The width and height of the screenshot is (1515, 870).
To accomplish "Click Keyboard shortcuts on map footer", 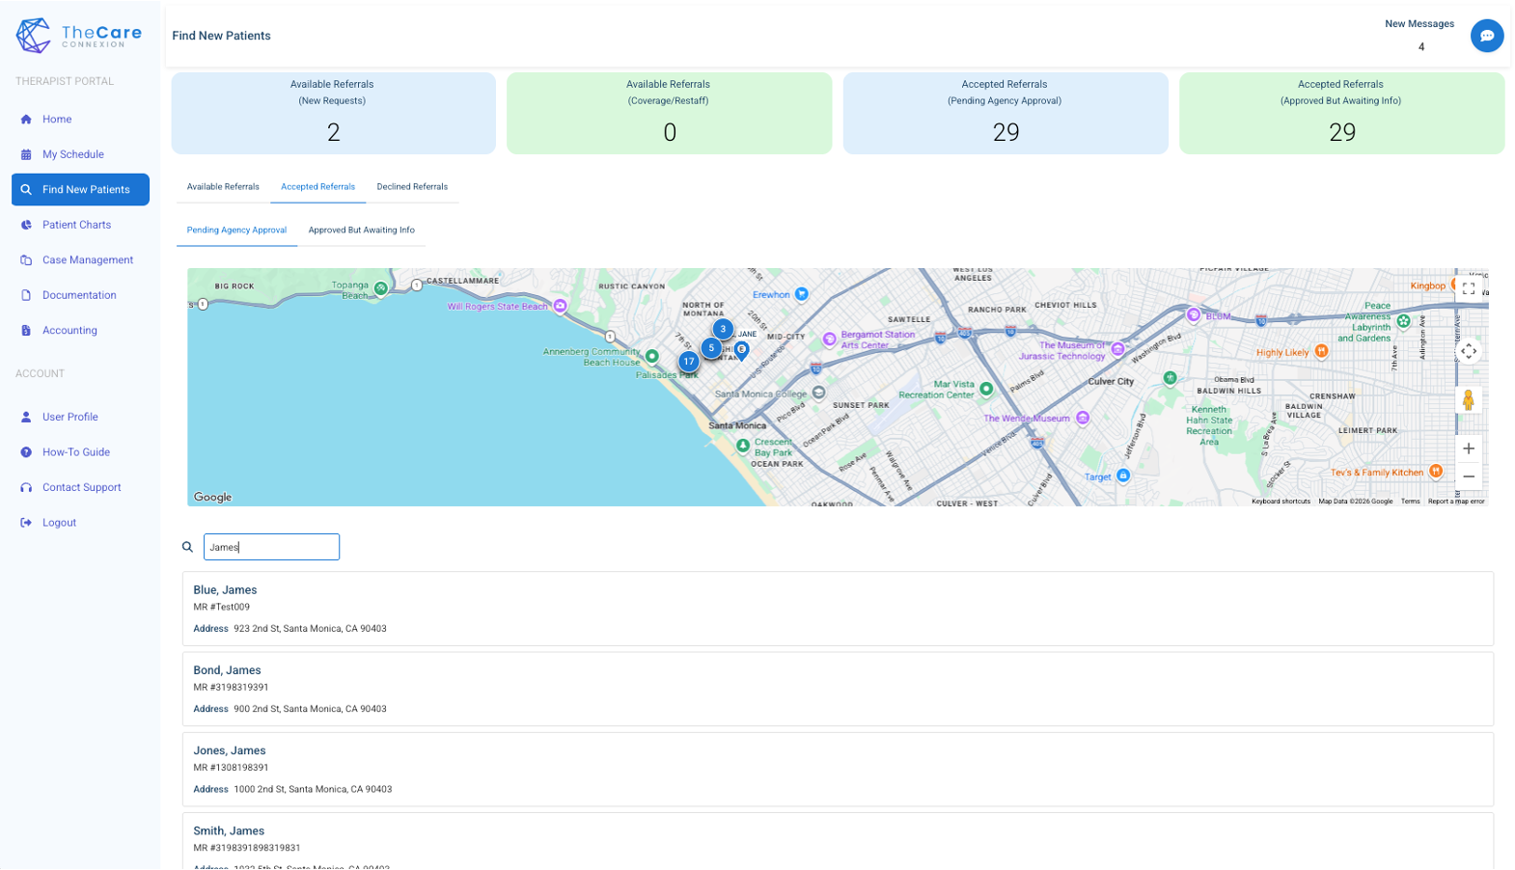I will coord(1281,502).
